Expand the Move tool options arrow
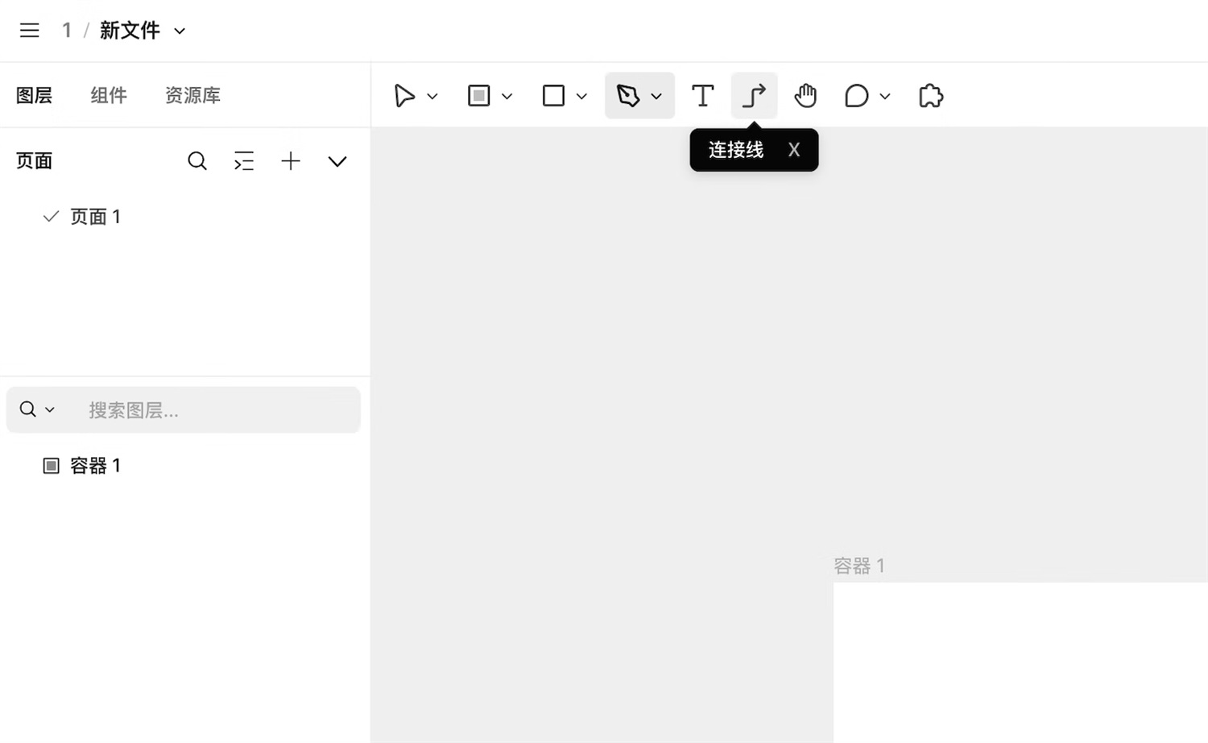This screenshot has height=743, width=1208. 432,96
